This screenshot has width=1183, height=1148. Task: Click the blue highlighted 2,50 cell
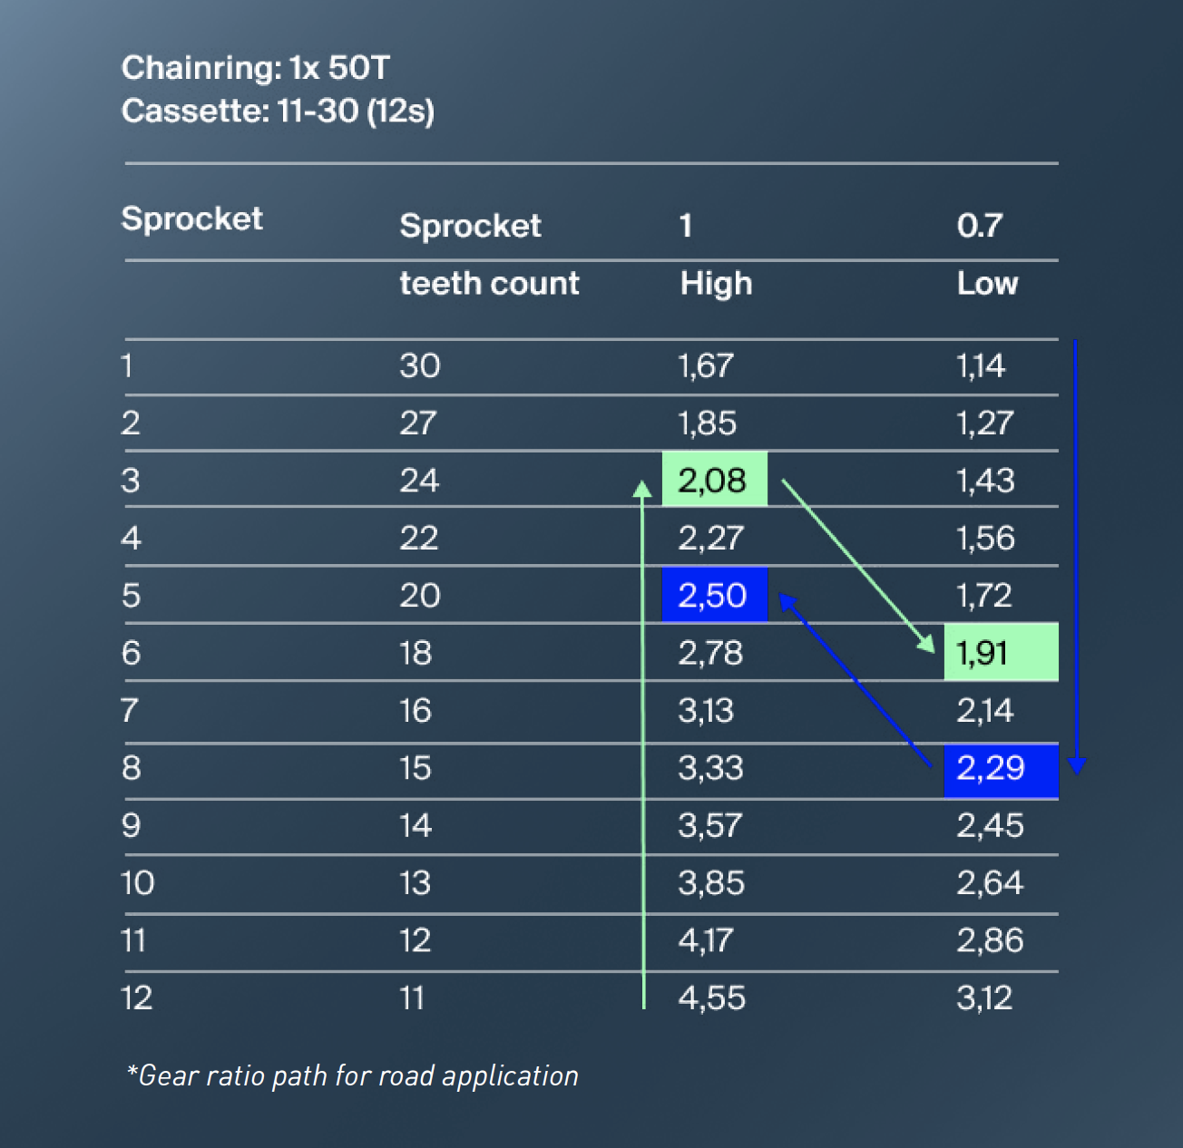pos(714,595)
